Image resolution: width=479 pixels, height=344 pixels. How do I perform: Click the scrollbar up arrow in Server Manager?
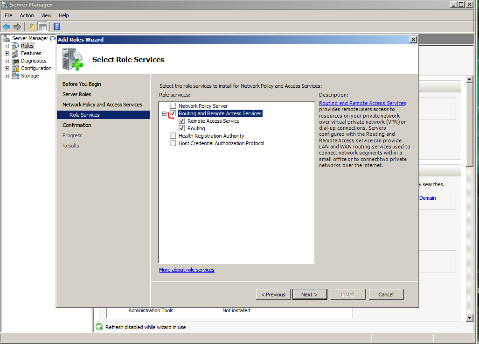(x=470, y=79)
